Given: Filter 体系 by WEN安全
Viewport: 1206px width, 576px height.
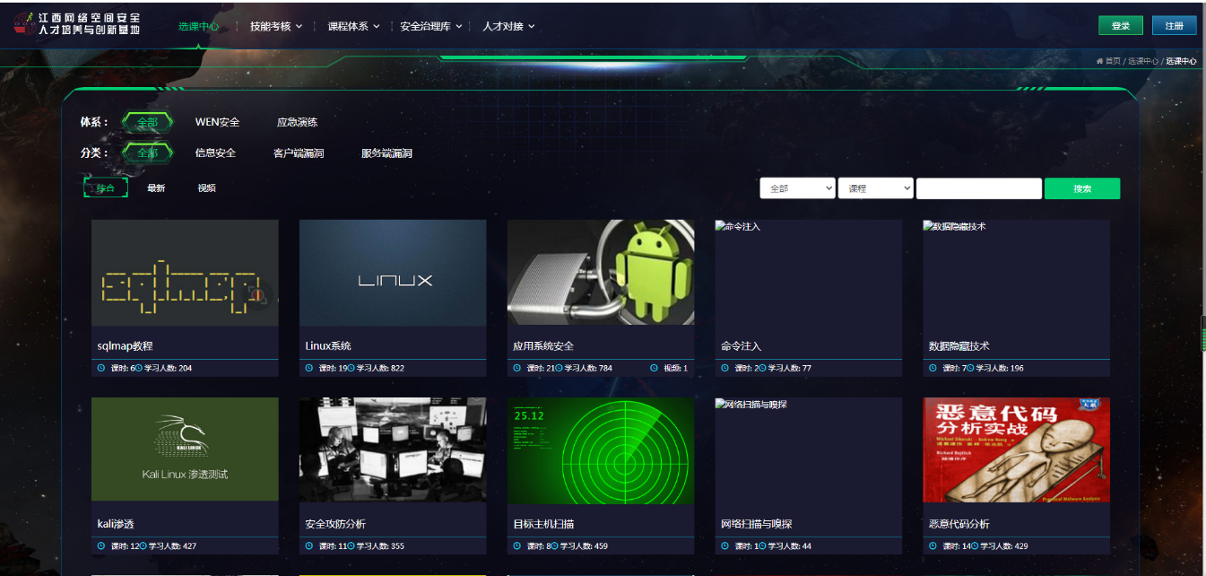Looking at the screenshot, I should click(x=218, y=122).
